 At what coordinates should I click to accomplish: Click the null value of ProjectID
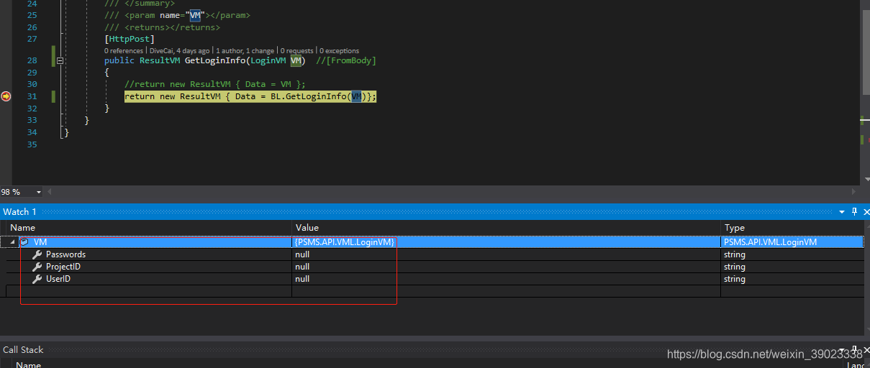point(302,267)
